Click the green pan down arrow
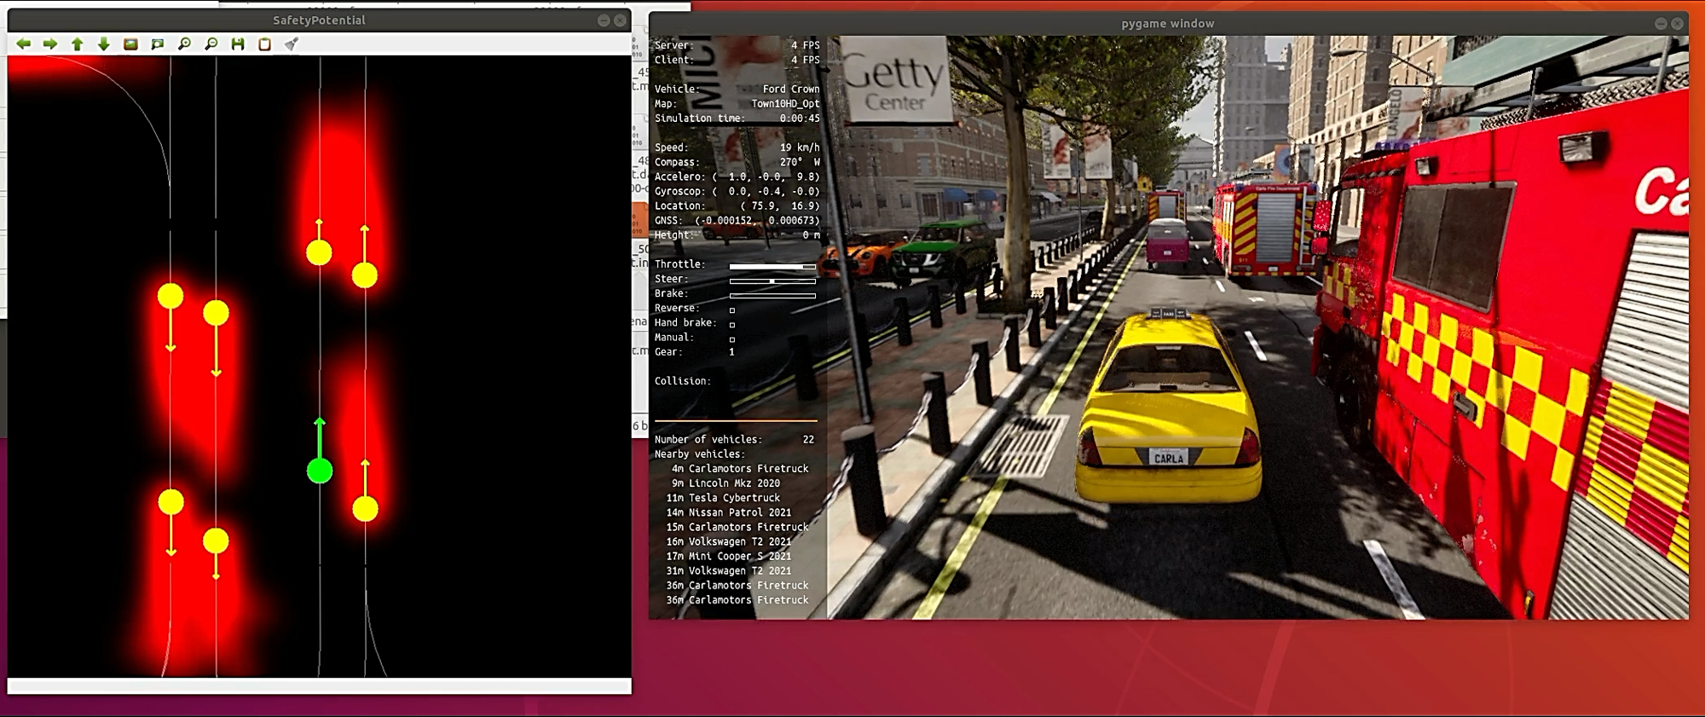Viewport: 1705px width, 717px height. coord(104,43)
